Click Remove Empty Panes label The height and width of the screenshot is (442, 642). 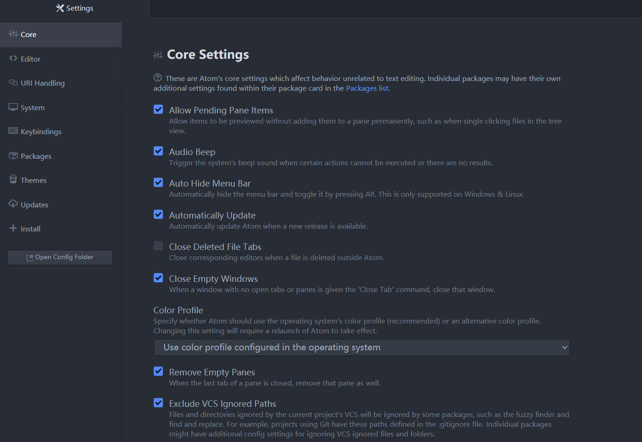pyautogui.click(x=212, y=372)
